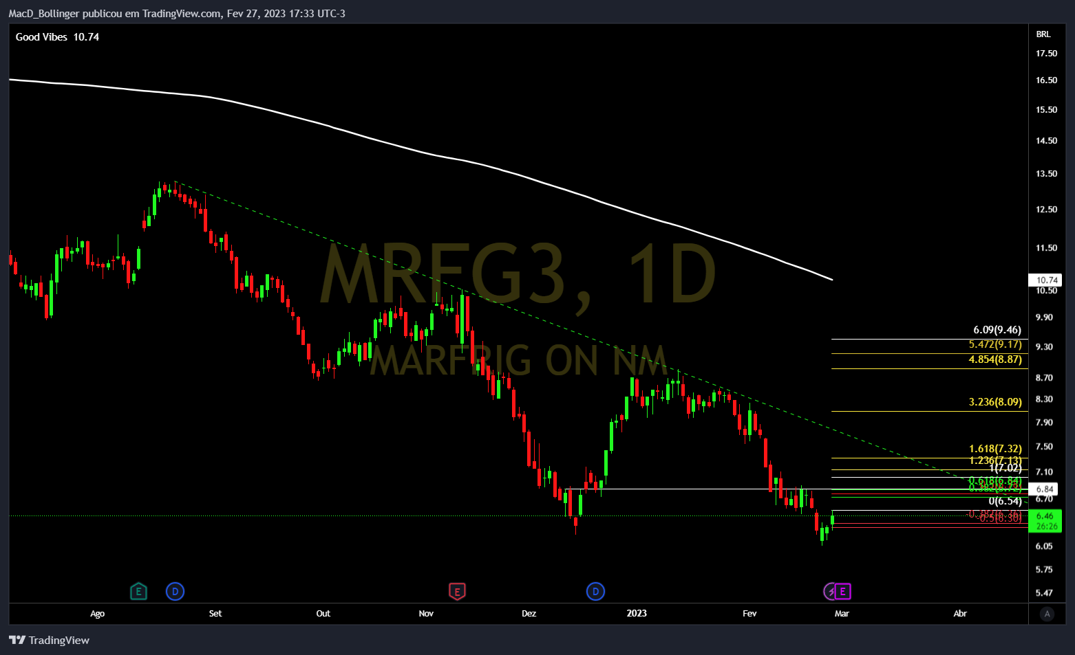Select the 6.09(9.46) Fibonacci level label
This screenshot has height=655, width=1075.
point(997,330)
